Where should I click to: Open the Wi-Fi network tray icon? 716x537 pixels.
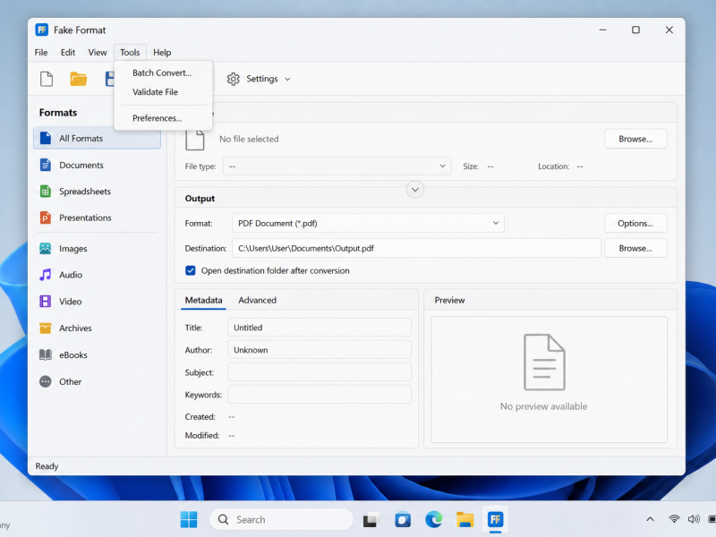coord(674,519)
